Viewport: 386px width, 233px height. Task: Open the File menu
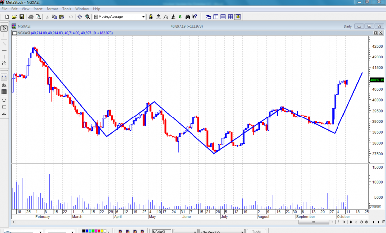(4, 9)
